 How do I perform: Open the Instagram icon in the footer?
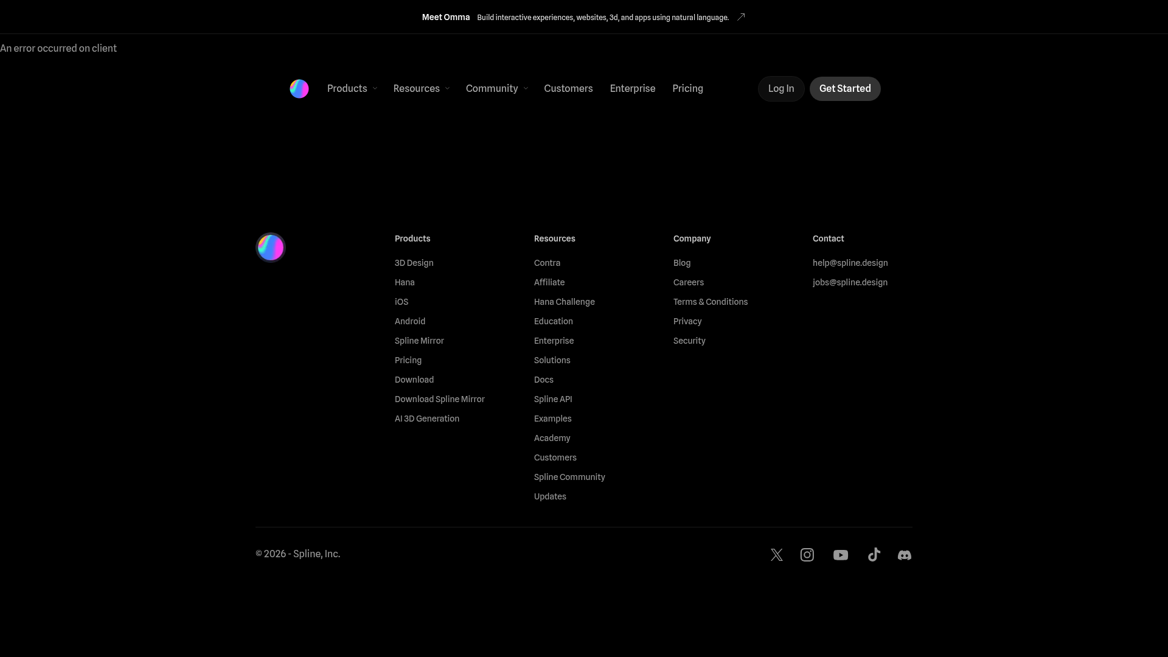(807, 555)
